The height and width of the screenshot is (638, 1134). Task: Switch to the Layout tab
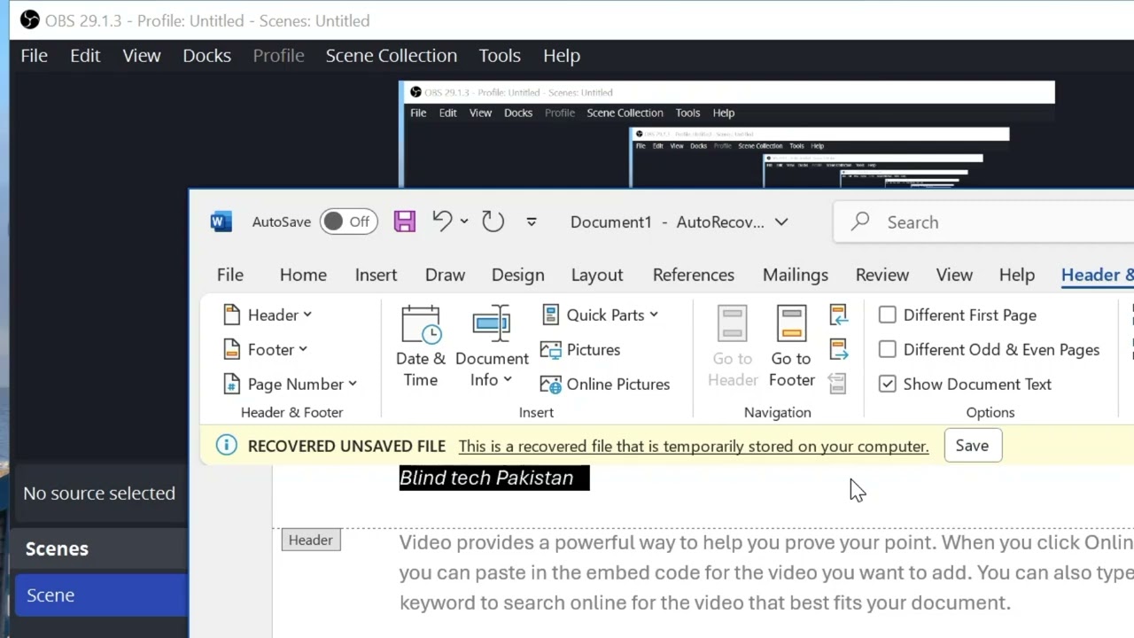(597, 275)
